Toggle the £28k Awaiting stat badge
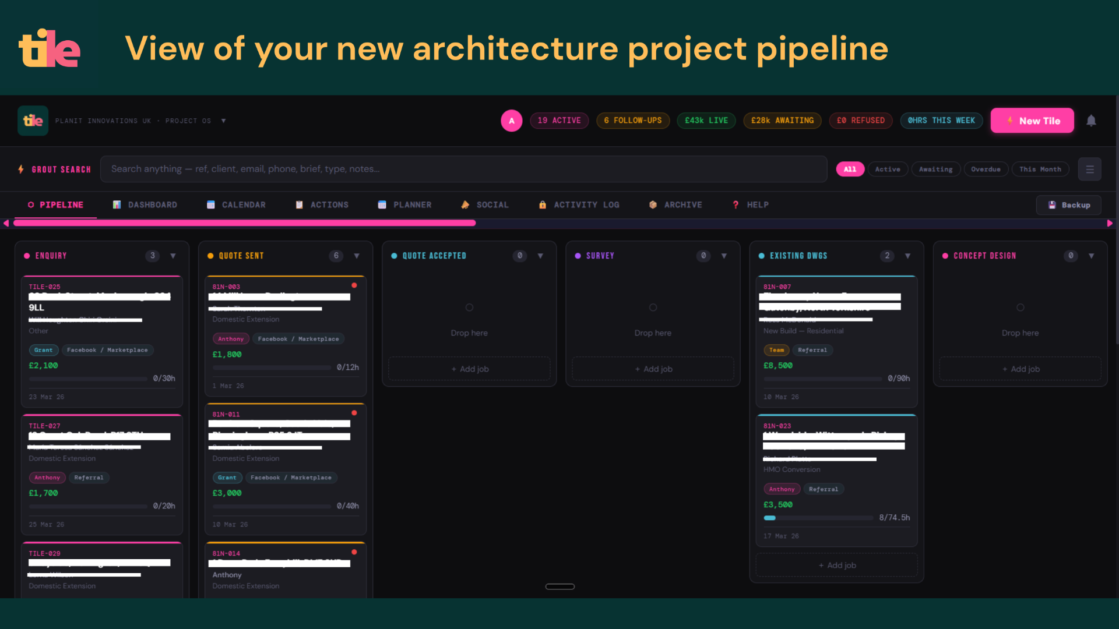 [x=782, y=121]
